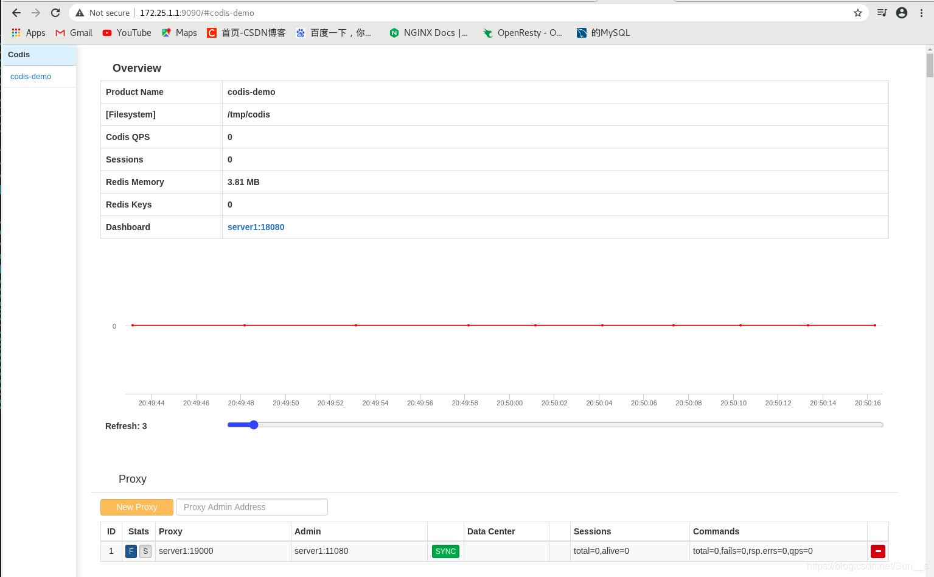The height and width of the screenshot is (577, 934).
Task: Open the NGINX Docs bookmark
Action: coord(428,33)
